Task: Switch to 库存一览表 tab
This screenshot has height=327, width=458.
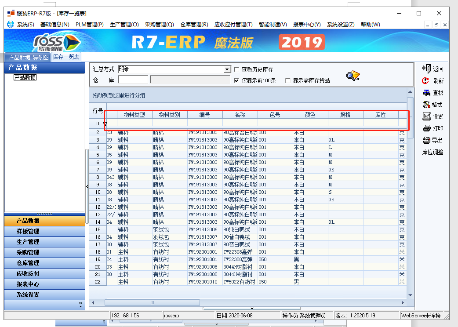Action: [66, 57]
